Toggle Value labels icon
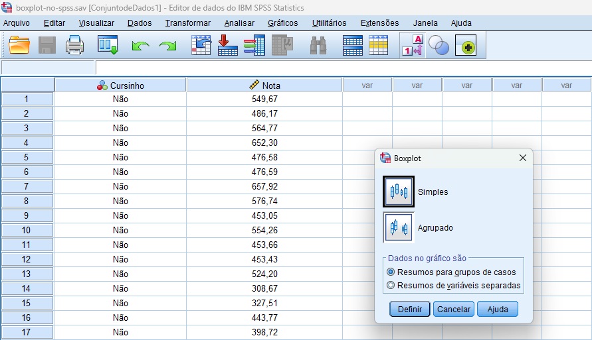The image size is (592, 340). pyautogui.click(x=413, y=45)
